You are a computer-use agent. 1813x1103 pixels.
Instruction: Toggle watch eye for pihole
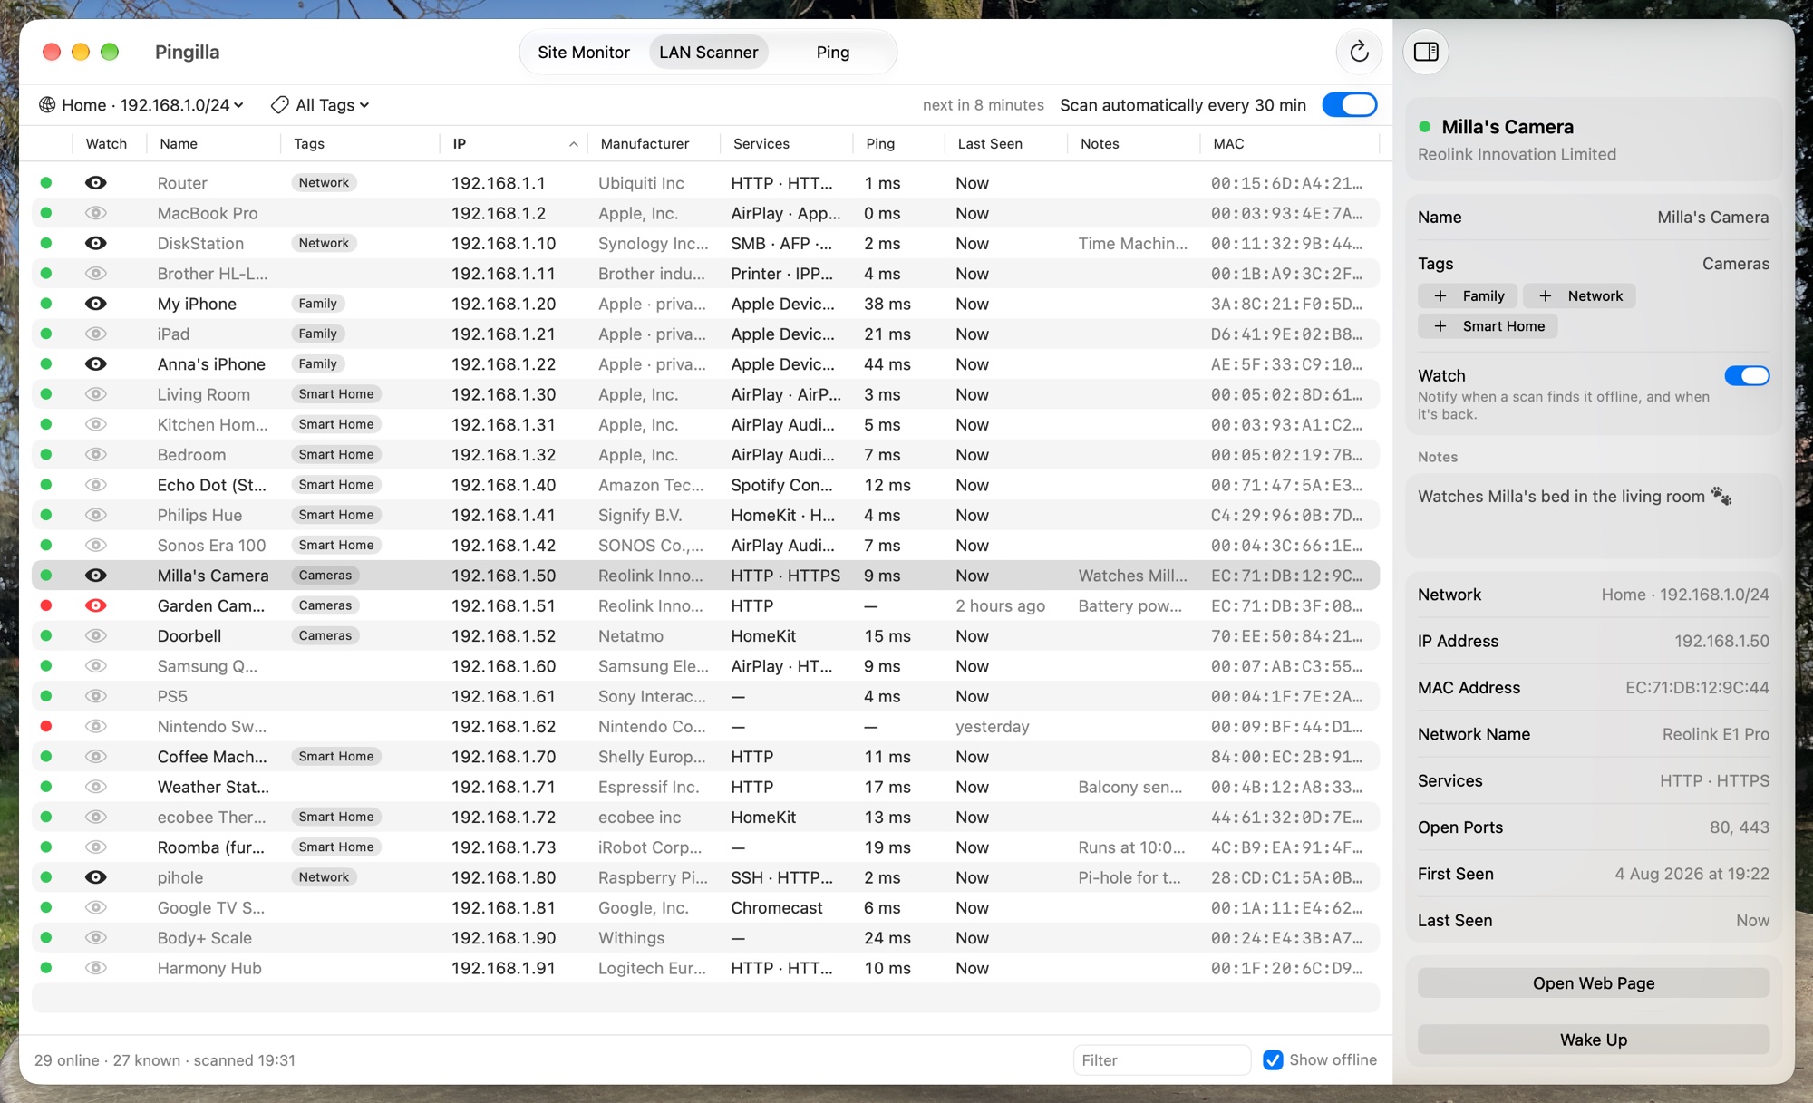95,877
